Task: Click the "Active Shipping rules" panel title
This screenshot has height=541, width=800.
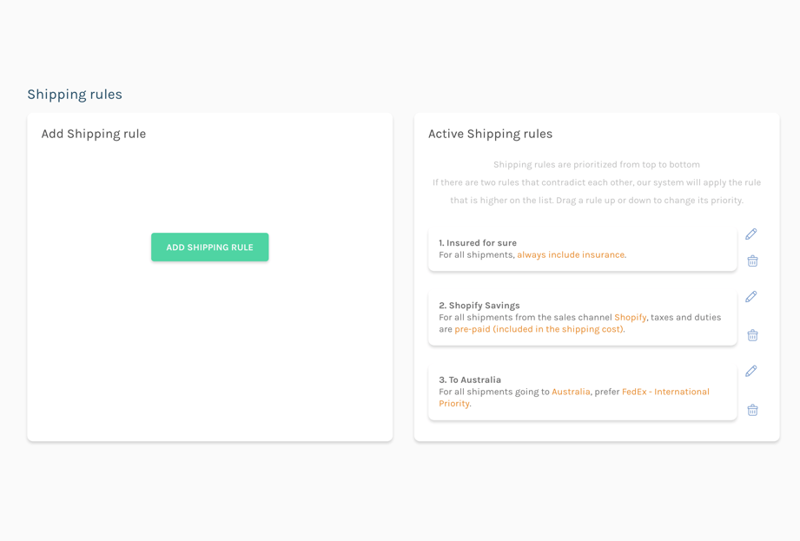Action: tap(490, 134)
